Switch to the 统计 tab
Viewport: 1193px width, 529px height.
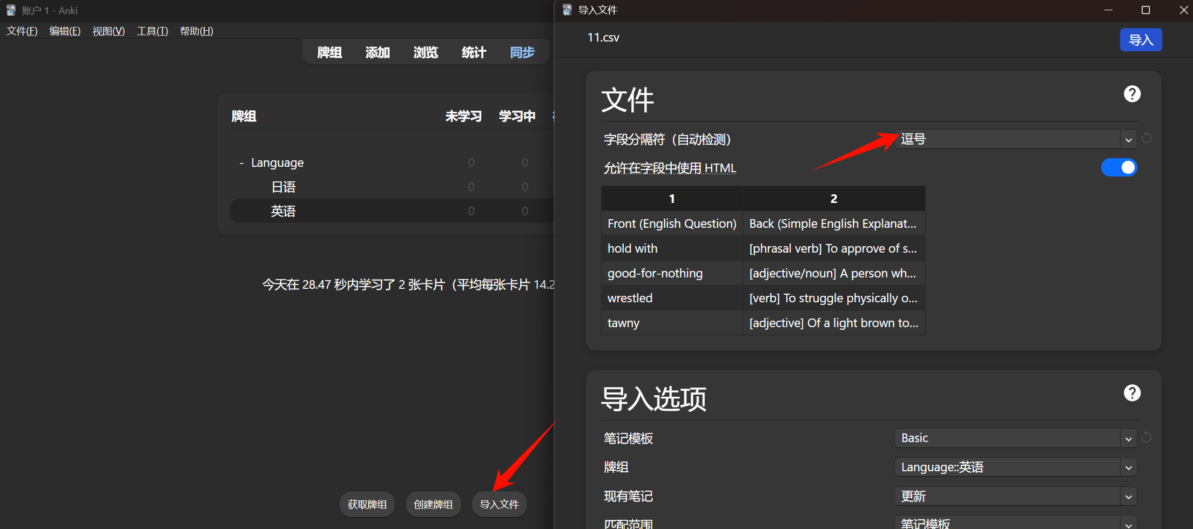coord(473,52)
